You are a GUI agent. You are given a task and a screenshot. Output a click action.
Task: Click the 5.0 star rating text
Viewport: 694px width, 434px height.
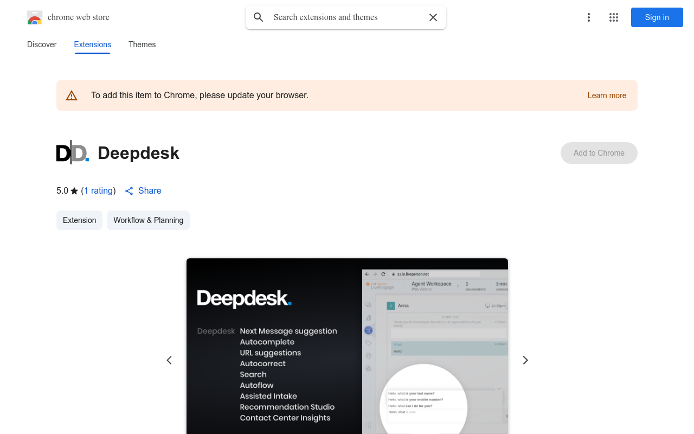(67, 190)
